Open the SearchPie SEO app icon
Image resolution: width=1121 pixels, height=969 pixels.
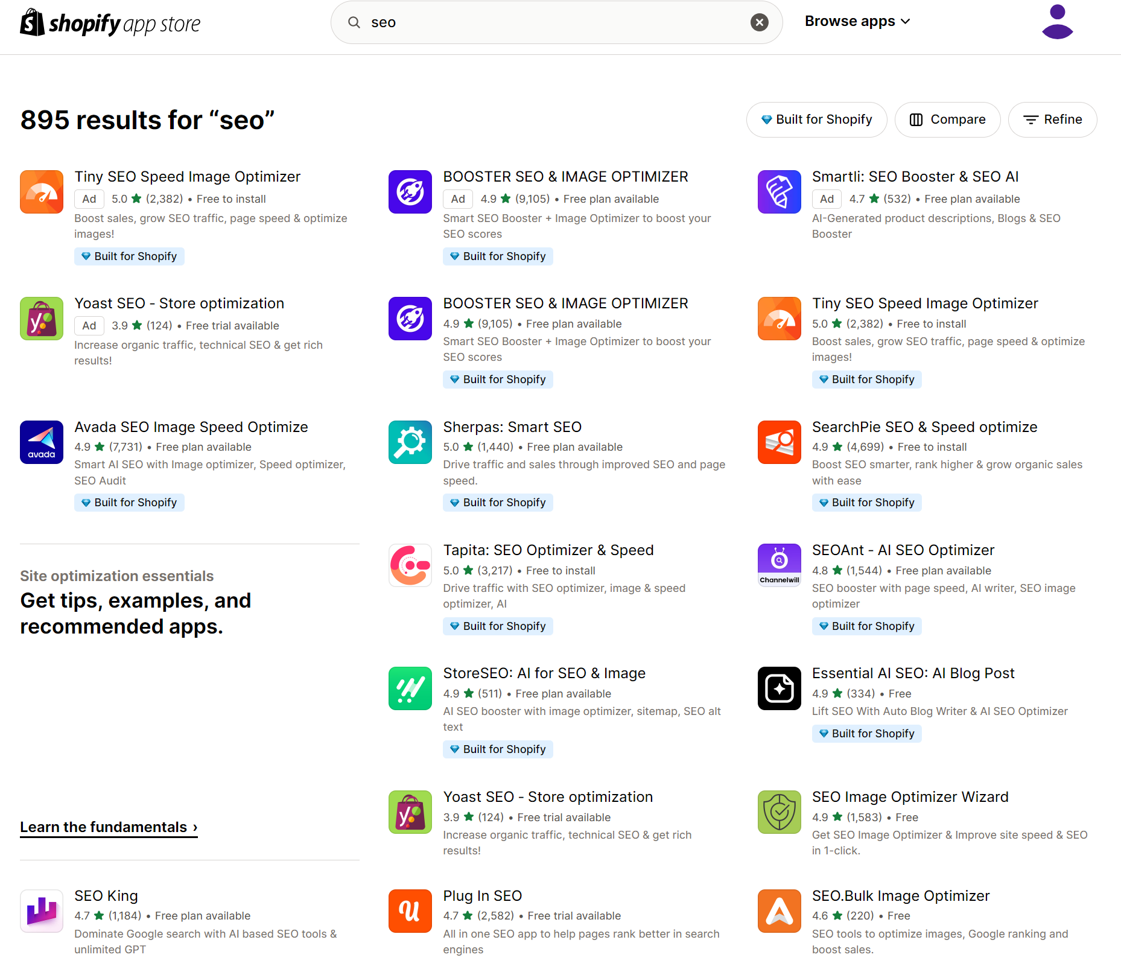pos(779,442)
